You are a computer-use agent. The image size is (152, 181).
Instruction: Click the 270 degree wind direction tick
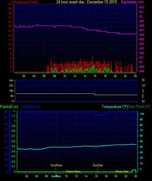(11, 85)
